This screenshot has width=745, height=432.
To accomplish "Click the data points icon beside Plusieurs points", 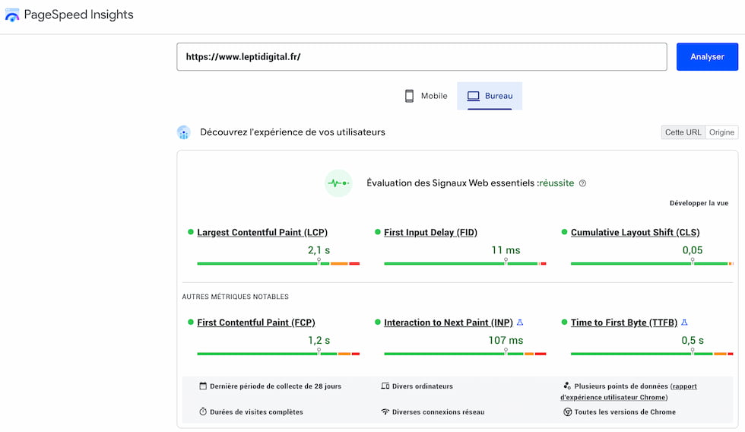I will 567,386.
